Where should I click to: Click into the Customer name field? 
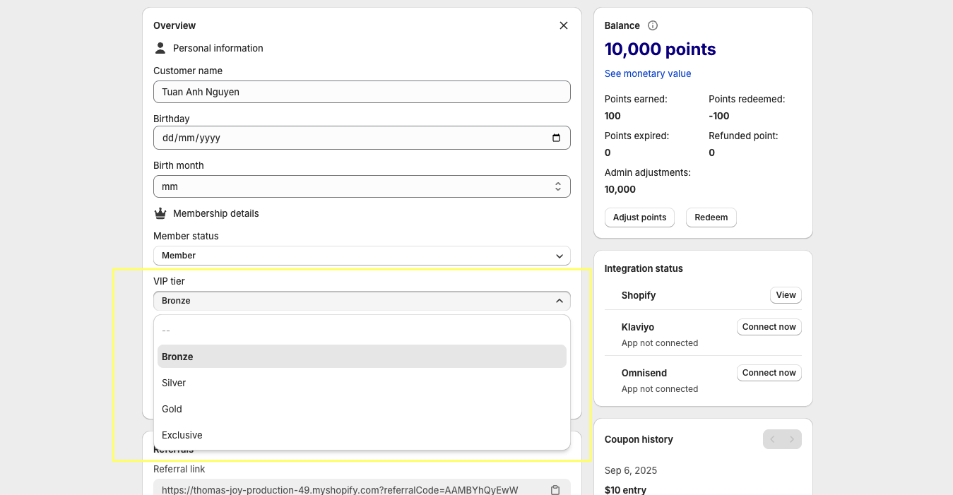pyautogui.click(x=361, y=92)
